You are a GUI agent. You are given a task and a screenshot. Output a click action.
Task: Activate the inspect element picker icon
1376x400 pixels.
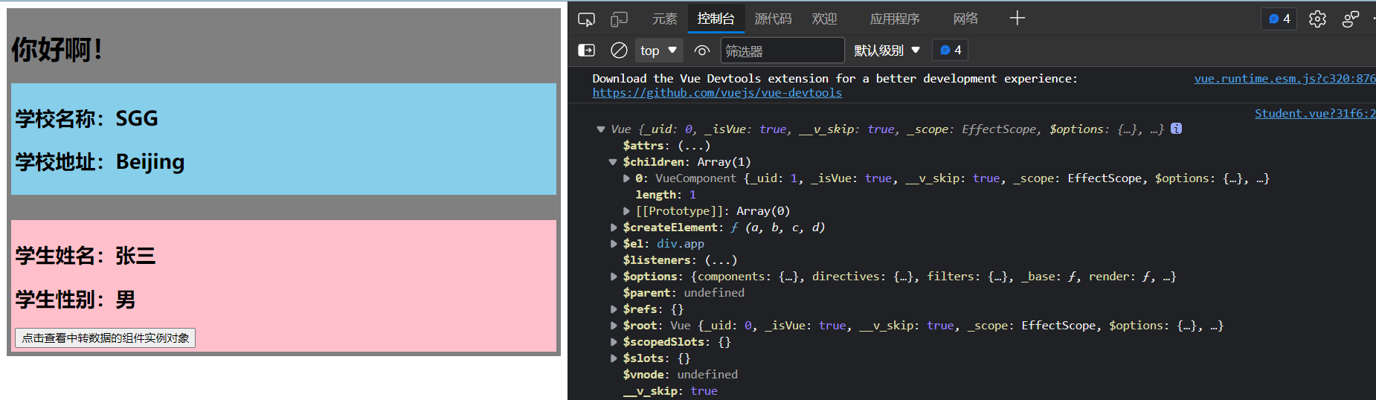586,19
